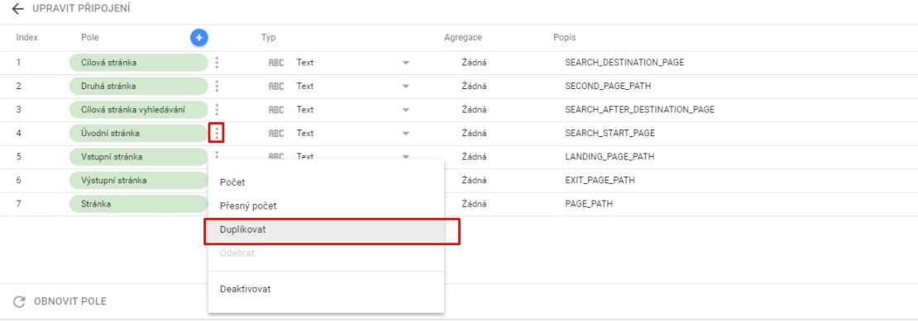Open three-dot menu for Druhá stránka field
This screenshot has width=918, height=321.
(x=217, y=86)
